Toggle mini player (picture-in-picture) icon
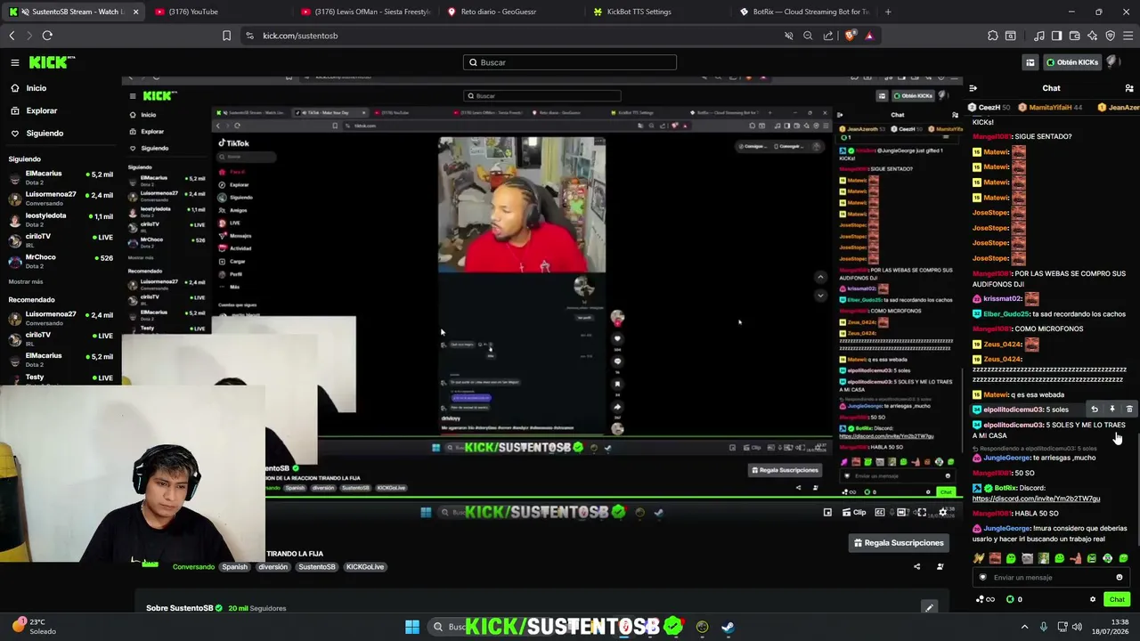This screenshot has height=641, width=1140. click(827, 512)
